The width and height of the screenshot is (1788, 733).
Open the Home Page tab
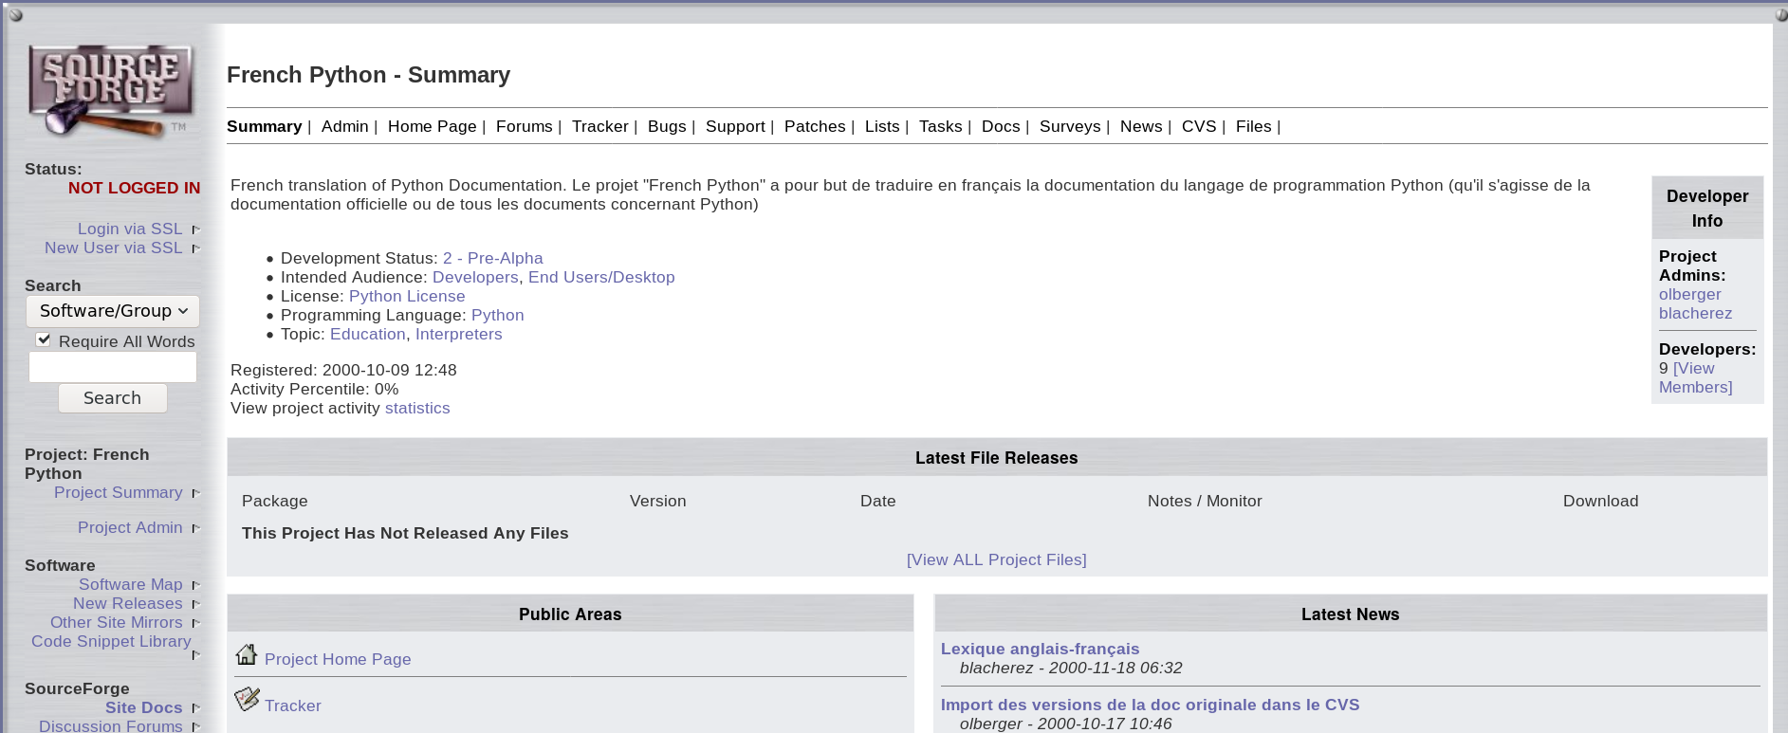tap(432, 126)
